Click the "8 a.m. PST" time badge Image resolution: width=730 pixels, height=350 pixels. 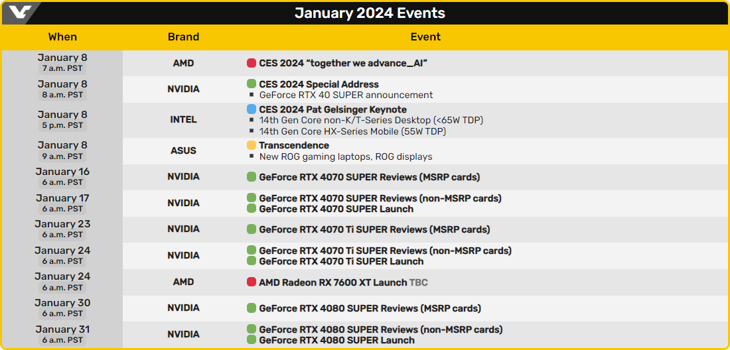pyautogui.click(x=62, y=95)
